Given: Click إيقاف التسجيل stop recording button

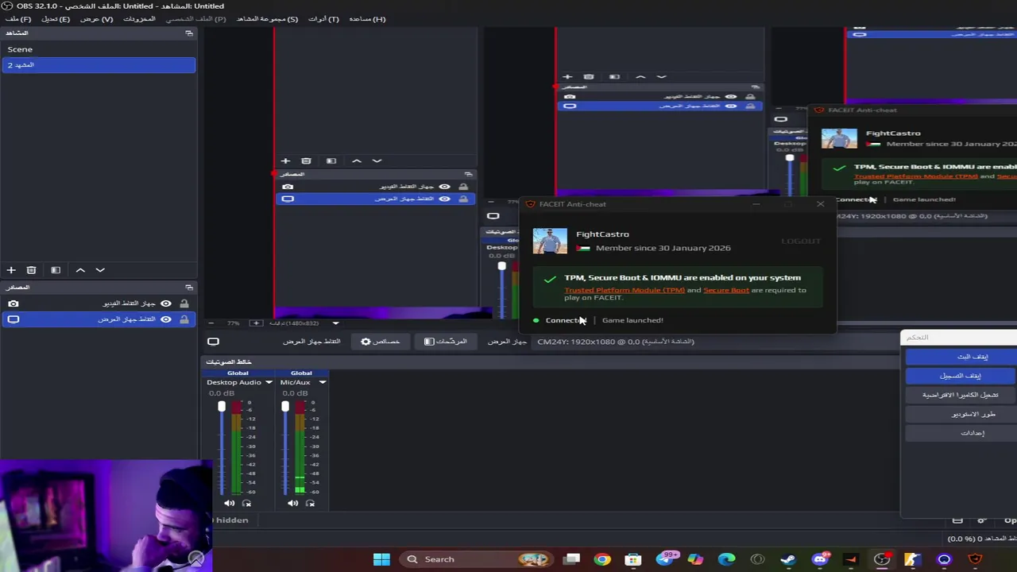Looking at the screenshot, I should 961,376.
